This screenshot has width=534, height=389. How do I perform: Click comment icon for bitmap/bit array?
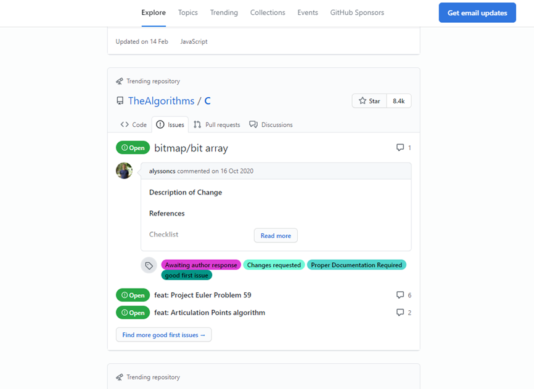click(400, 147)
